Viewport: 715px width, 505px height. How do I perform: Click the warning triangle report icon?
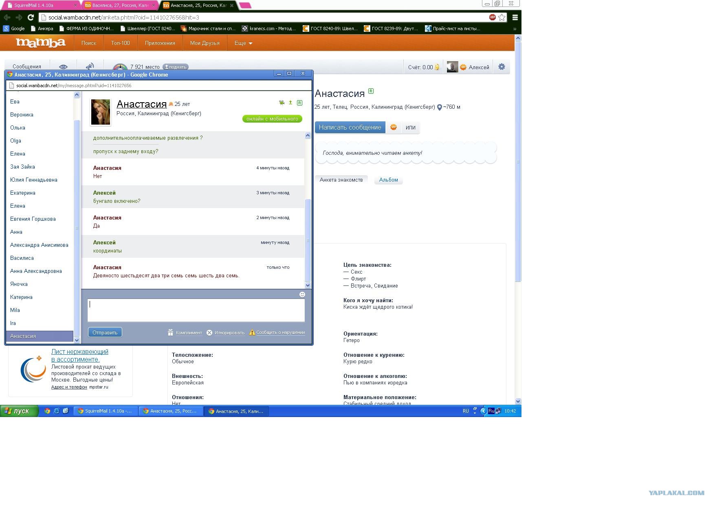(252, 332)
